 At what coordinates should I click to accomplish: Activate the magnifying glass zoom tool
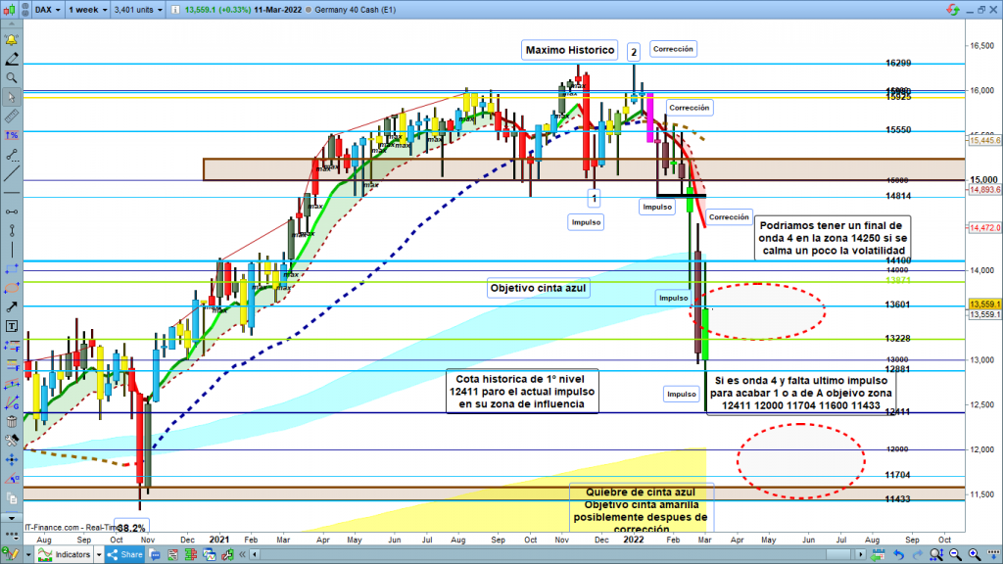pos(11,77)
